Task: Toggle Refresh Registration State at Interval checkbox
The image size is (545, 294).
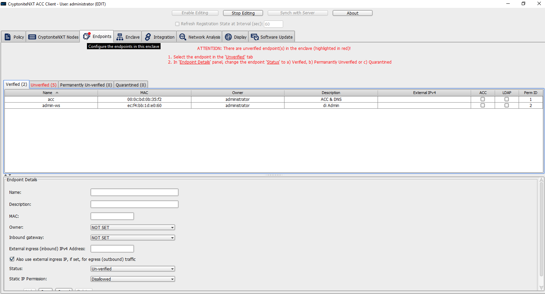Action: click(177, 24)
